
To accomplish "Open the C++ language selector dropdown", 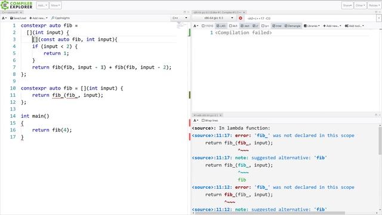I will coord(180,18).
